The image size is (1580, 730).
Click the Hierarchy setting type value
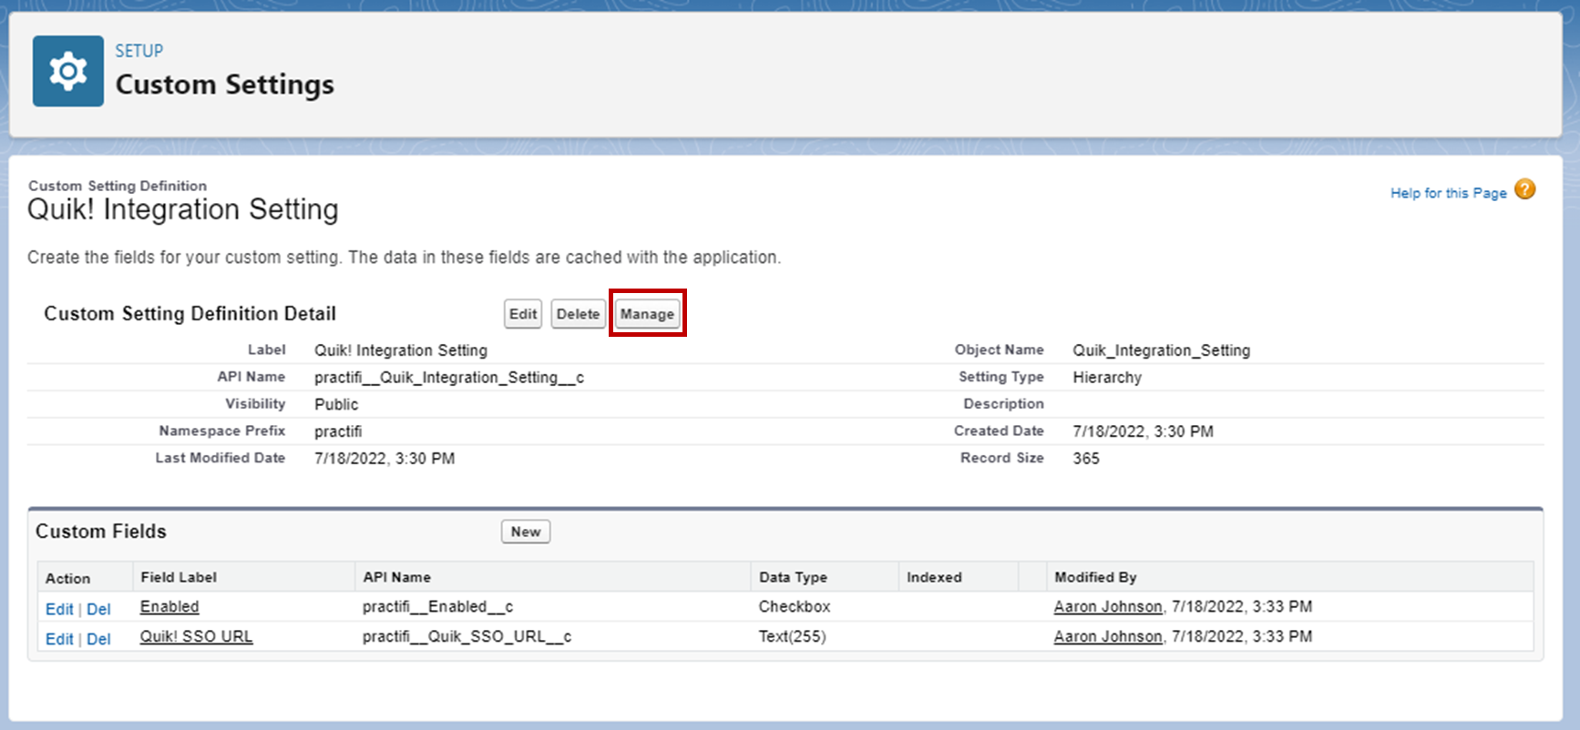1107,377
